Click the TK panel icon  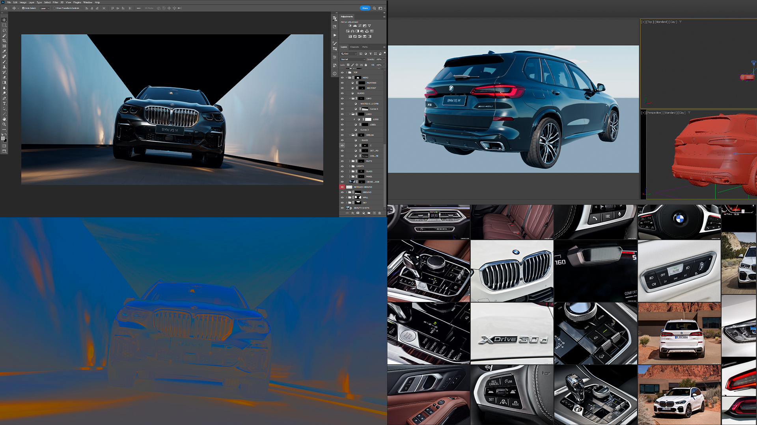tap(335, 18)
